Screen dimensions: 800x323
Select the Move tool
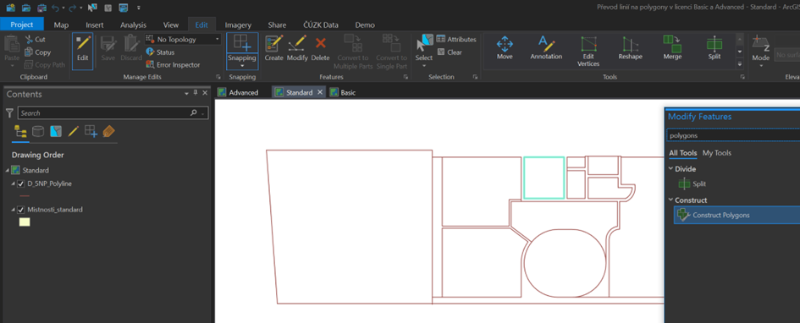click(505, 48)
